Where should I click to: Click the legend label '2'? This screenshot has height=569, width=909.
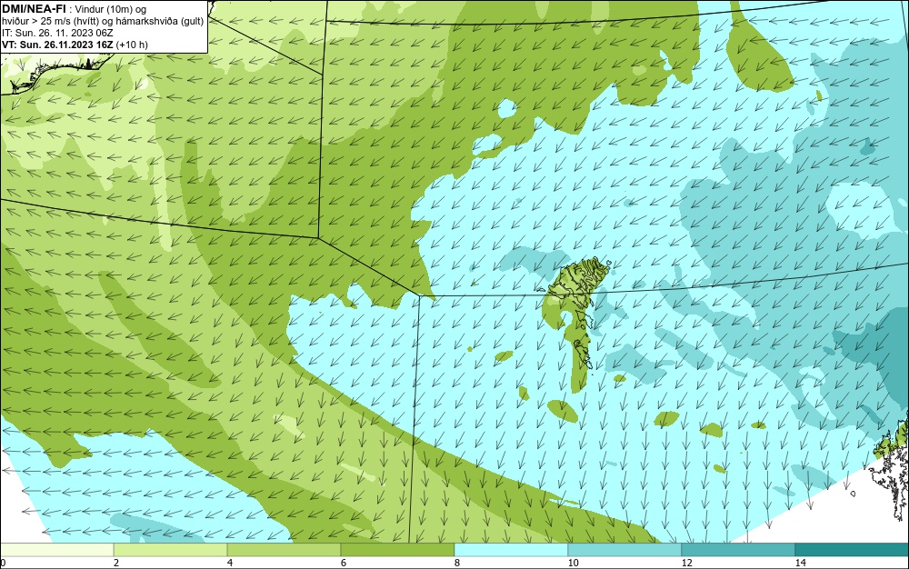click(116, 563)
